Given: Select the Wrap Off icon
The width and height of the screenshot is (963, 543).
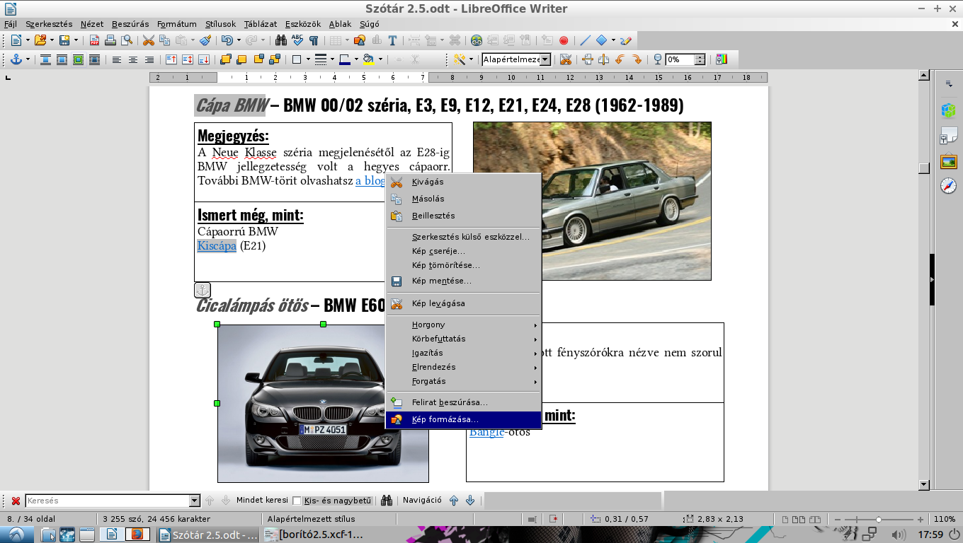Looking at the screenshot, I should tap(45, 59).
